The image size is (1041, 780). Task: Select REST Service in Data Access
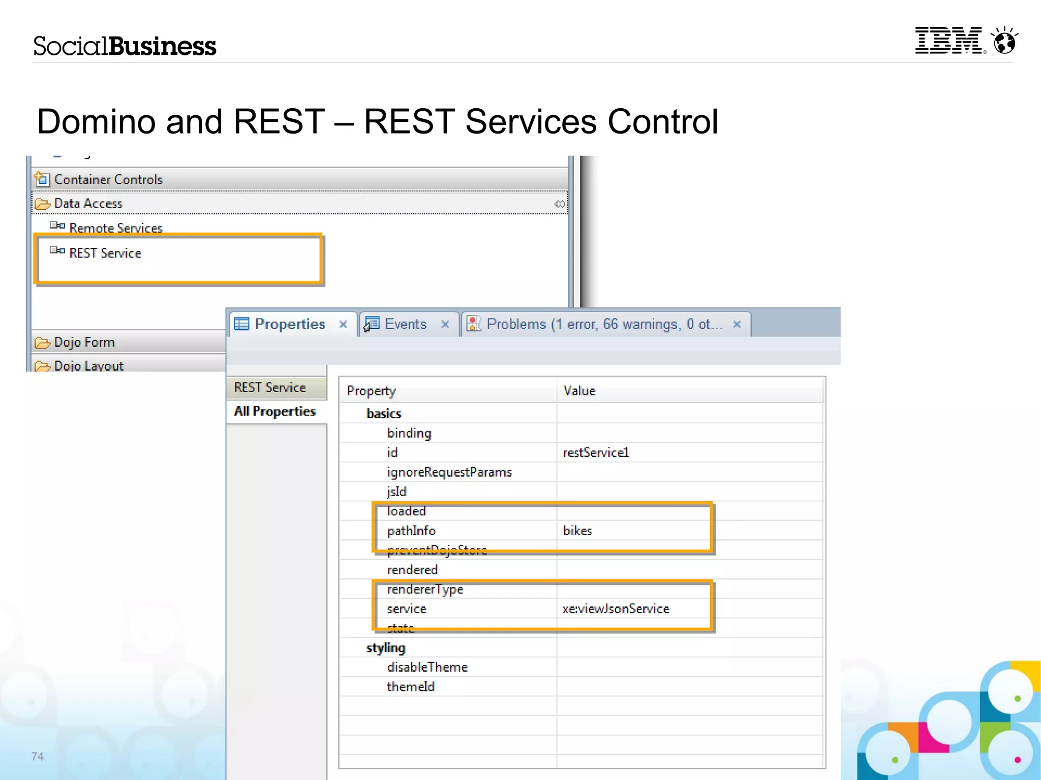[105, 253]
